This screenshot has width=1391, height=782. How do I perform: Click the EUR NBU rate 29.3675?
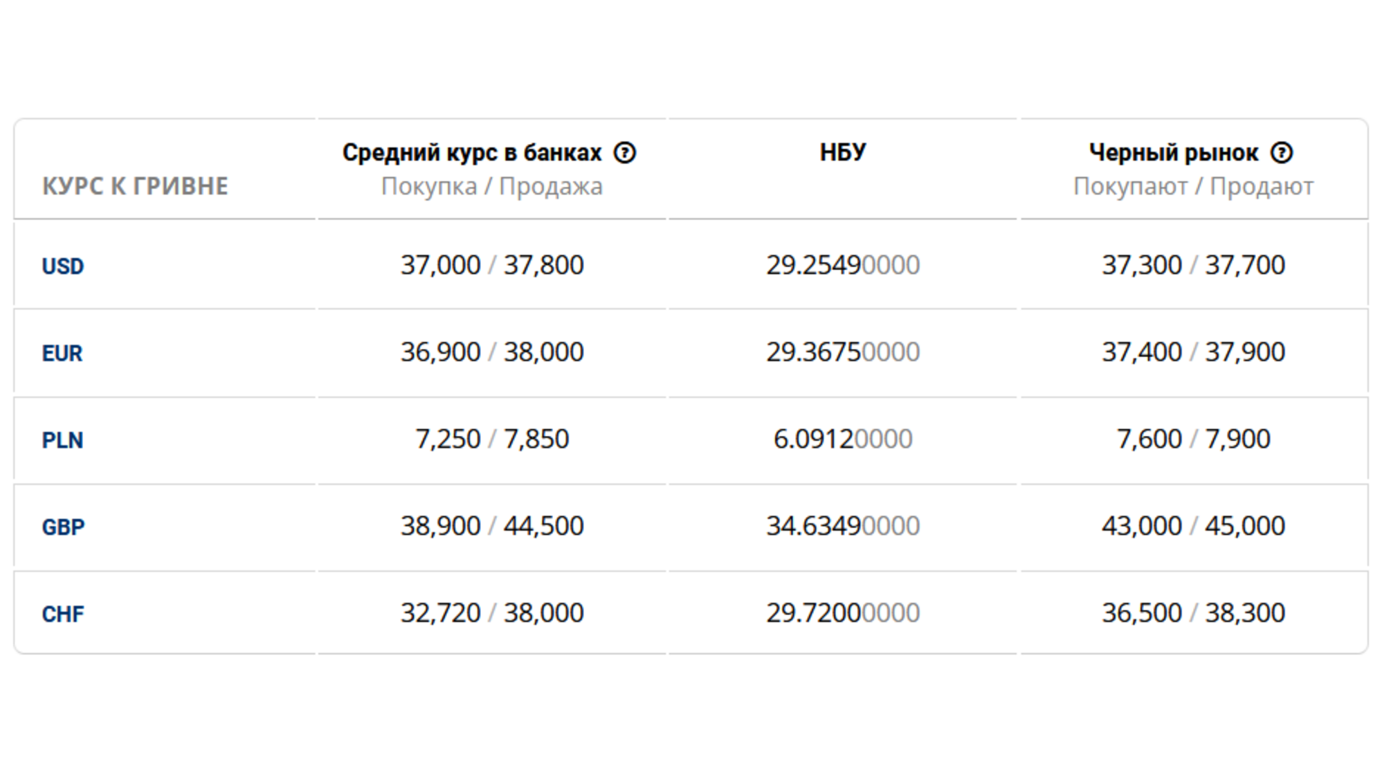(x=842, y=352)
